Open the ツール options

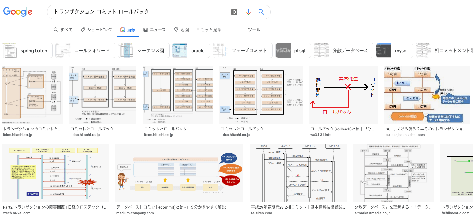point(254,30)
